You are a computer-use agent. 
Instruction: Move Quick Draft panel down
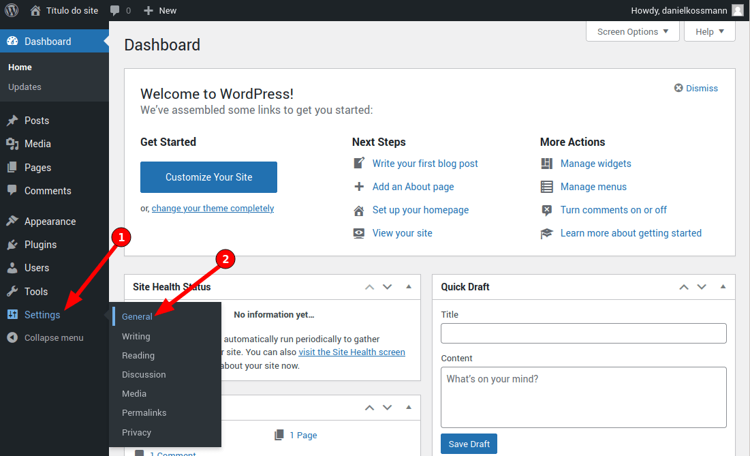tap(702, 287)
